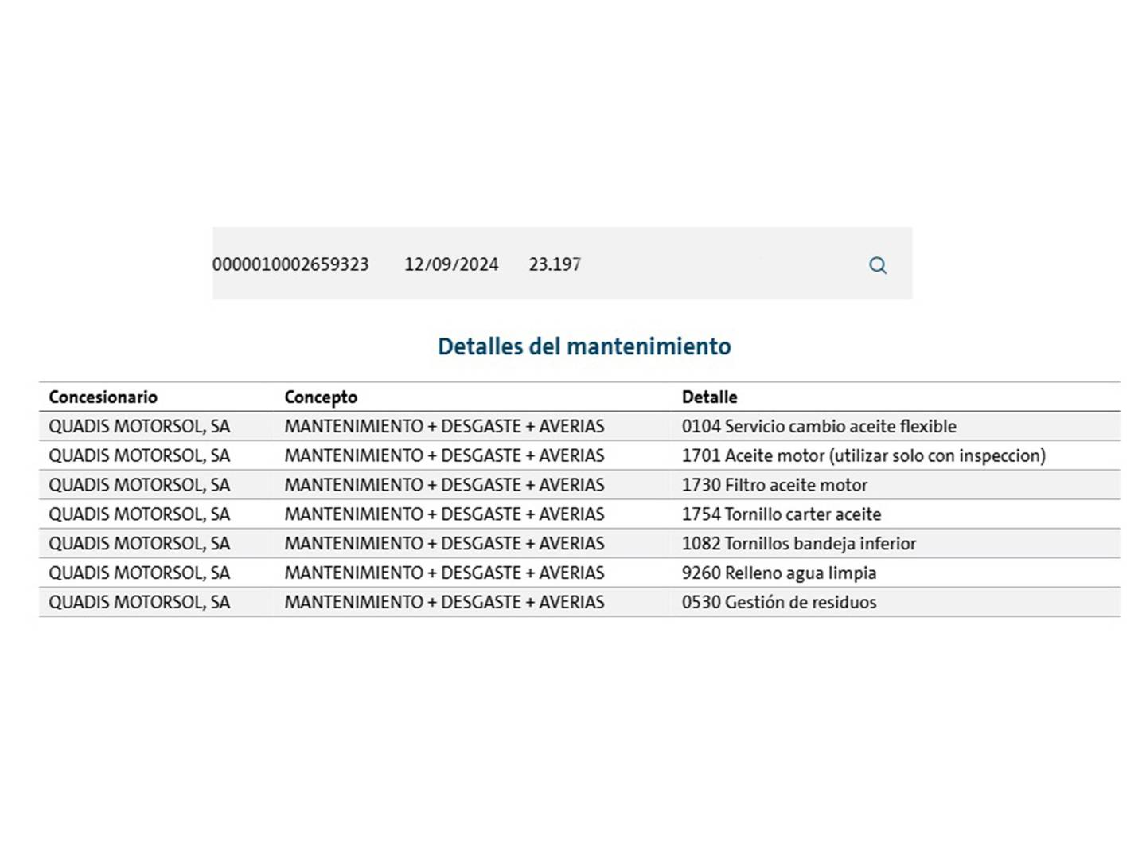Click the Concepto column header
The image size is (1146, 860).
click(x=321, y=397)
